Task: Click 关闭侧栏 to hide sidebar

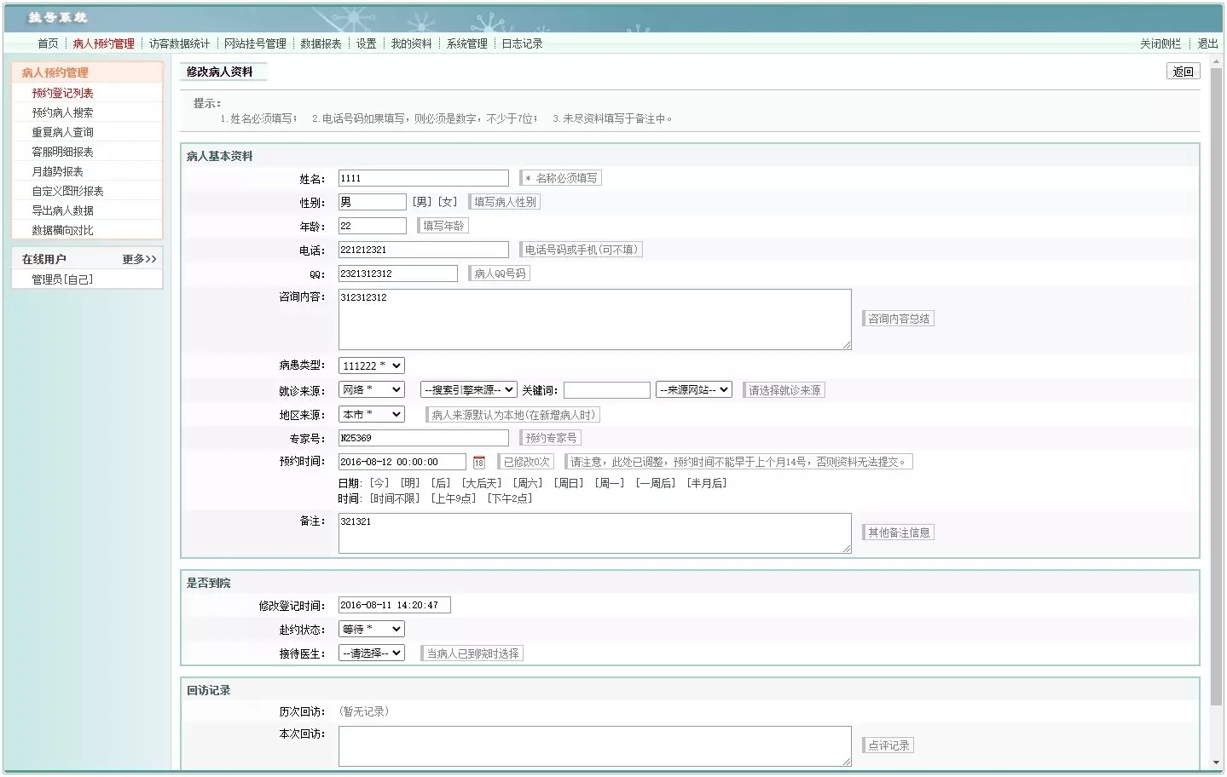Action: pos(1160,44)
